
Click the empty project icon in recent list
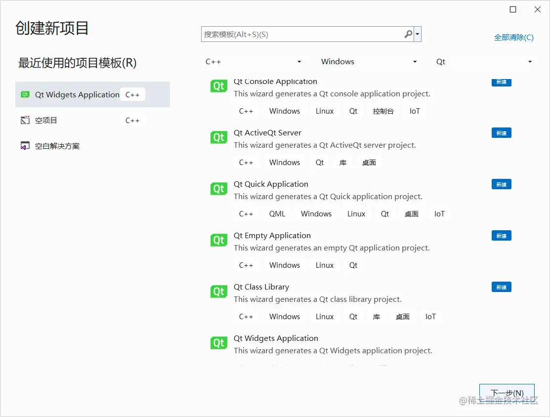[x=25, y=120]
